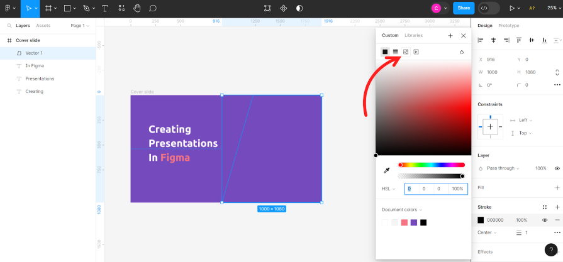Expand the Document colors dropdown
The width and height of the screenshot is (563, 262).
click(x=402, y=210)
